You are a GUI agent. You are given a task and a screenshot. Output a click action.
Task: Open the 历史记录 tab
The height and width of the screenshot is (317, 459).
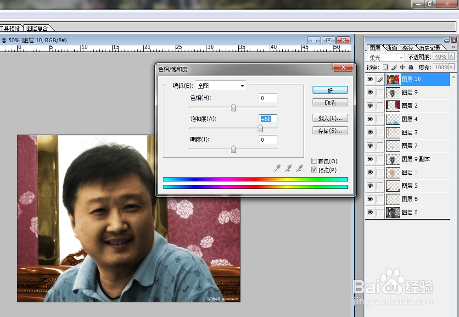click(429, 47)
